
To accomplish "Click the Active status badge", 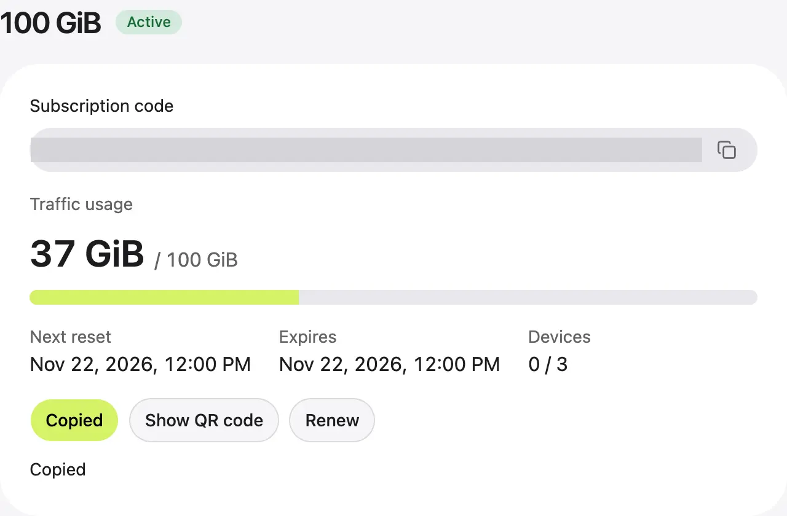I will [149, 22].
